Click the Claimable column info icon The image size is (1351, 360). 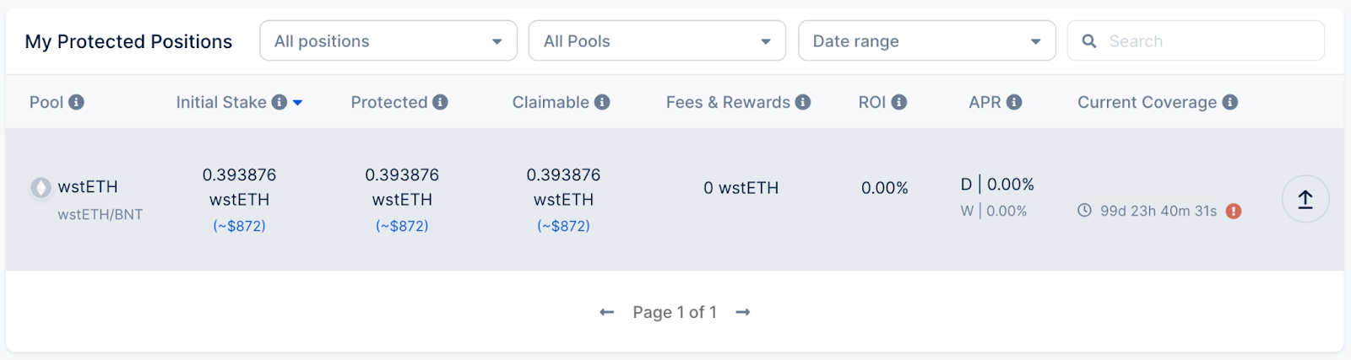[602, 102]
